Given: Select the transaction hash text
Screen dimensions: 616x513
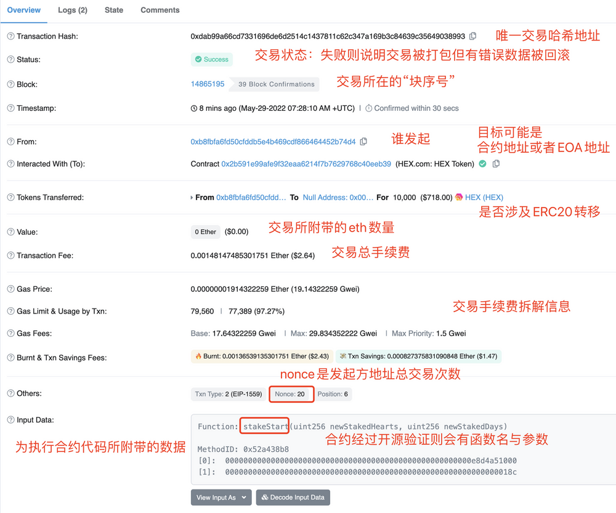Looking at the screenshot, I should 328,36.
